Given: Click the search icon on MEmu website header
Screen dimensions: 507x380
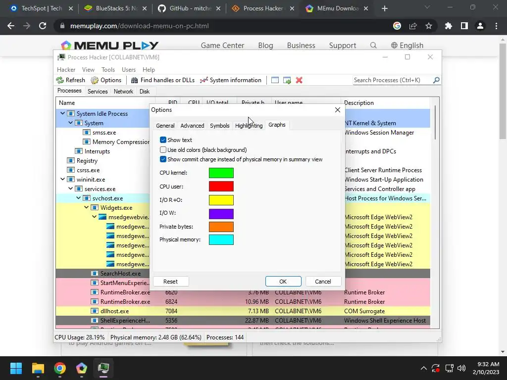Looking at the screenshot, I should pyautogui.click(x=373, y=45).
